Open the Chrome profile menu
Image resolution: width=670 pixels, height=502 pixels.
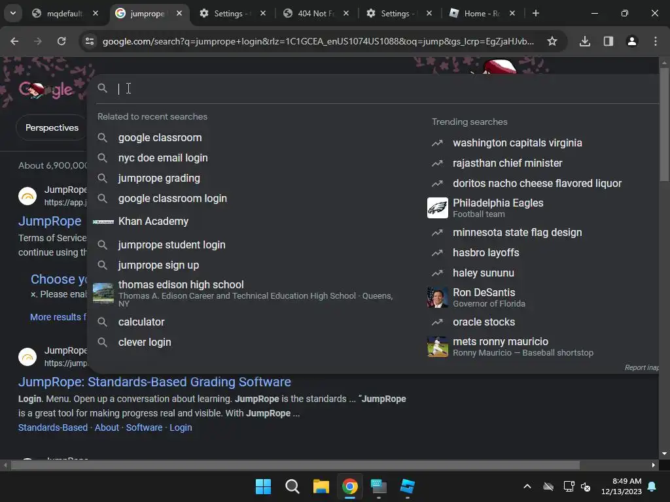[632, 41]
